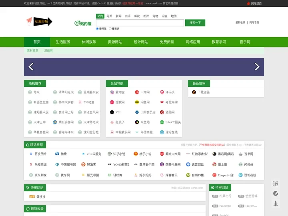The image size is (288, 216).
Task: Open the 233动漫 link
Action: [89, 102]
